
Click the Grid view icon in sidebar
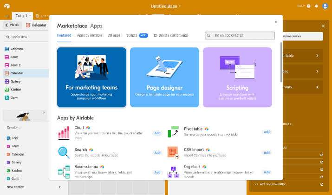pos(7,49)
